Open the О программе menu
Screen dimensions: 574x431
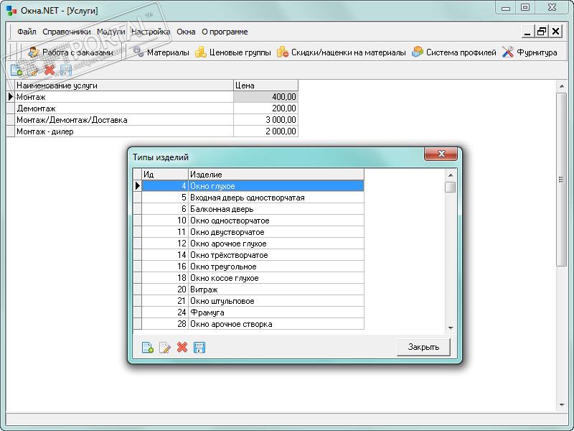click(225, 32)
